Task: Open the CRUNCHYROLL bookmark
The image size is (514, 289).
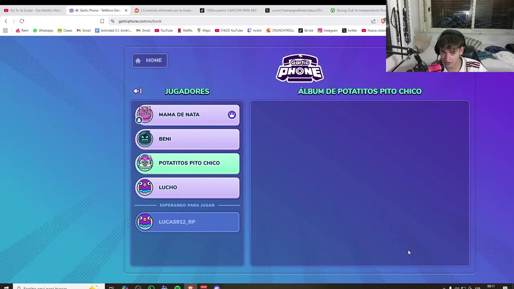Action: (280, 31)
